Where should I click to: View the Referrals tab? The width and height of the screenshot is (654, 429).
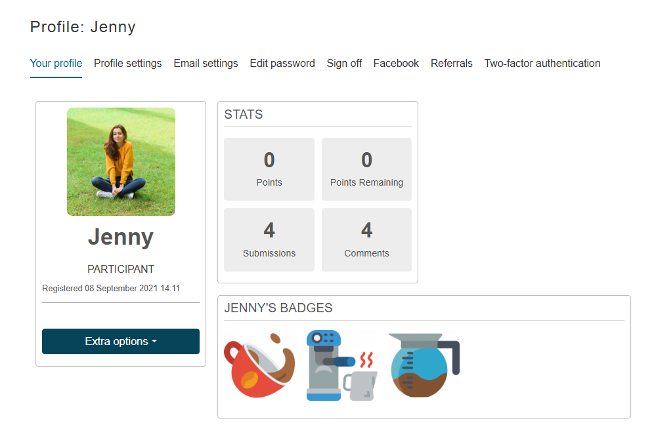451,64
